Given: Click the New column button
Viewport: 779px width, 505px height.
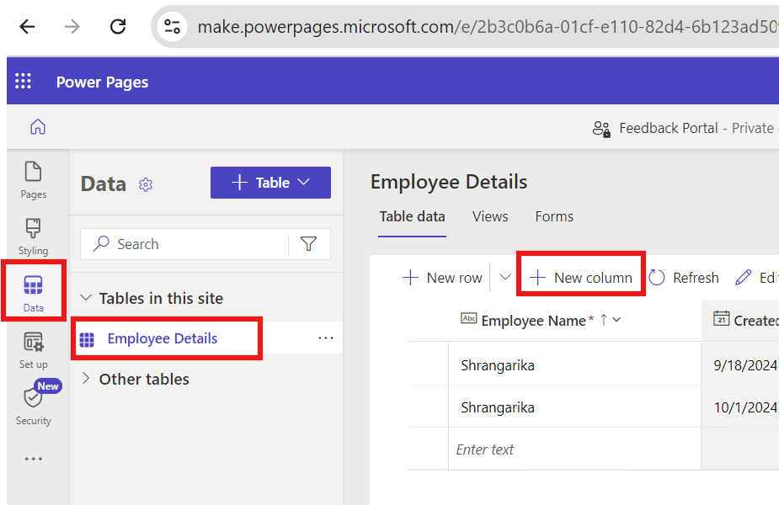Looking at the screenshot, I should point(581,278).
